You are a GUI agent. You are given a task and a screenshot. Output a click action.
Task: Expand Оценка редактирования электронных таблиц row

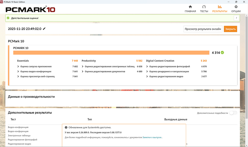point(83,66)
